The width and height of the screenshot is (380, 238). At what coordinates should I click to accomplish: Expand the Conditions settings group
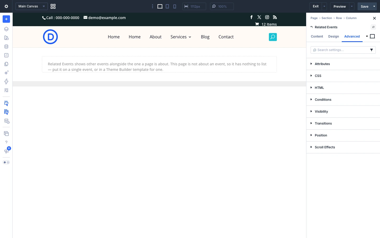tap(343, 100)
